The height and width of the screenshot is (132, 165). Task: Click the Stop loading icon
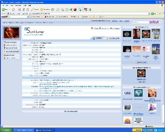coord(19,10)
